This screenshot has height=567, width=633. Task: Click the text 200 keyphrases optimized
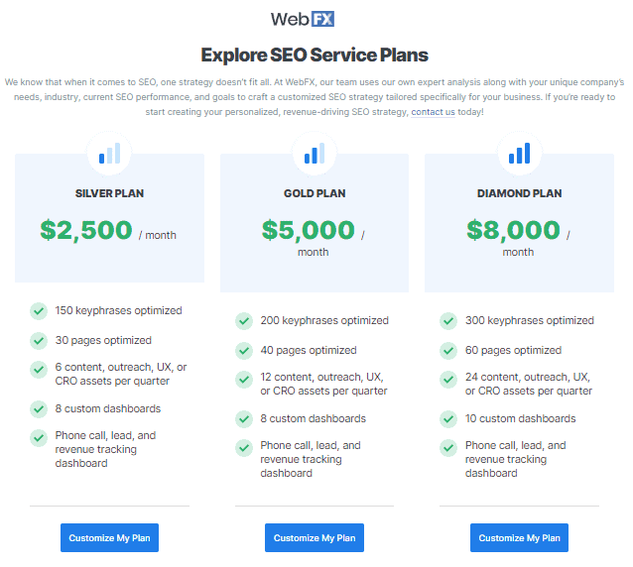click(x=324, y=321)
